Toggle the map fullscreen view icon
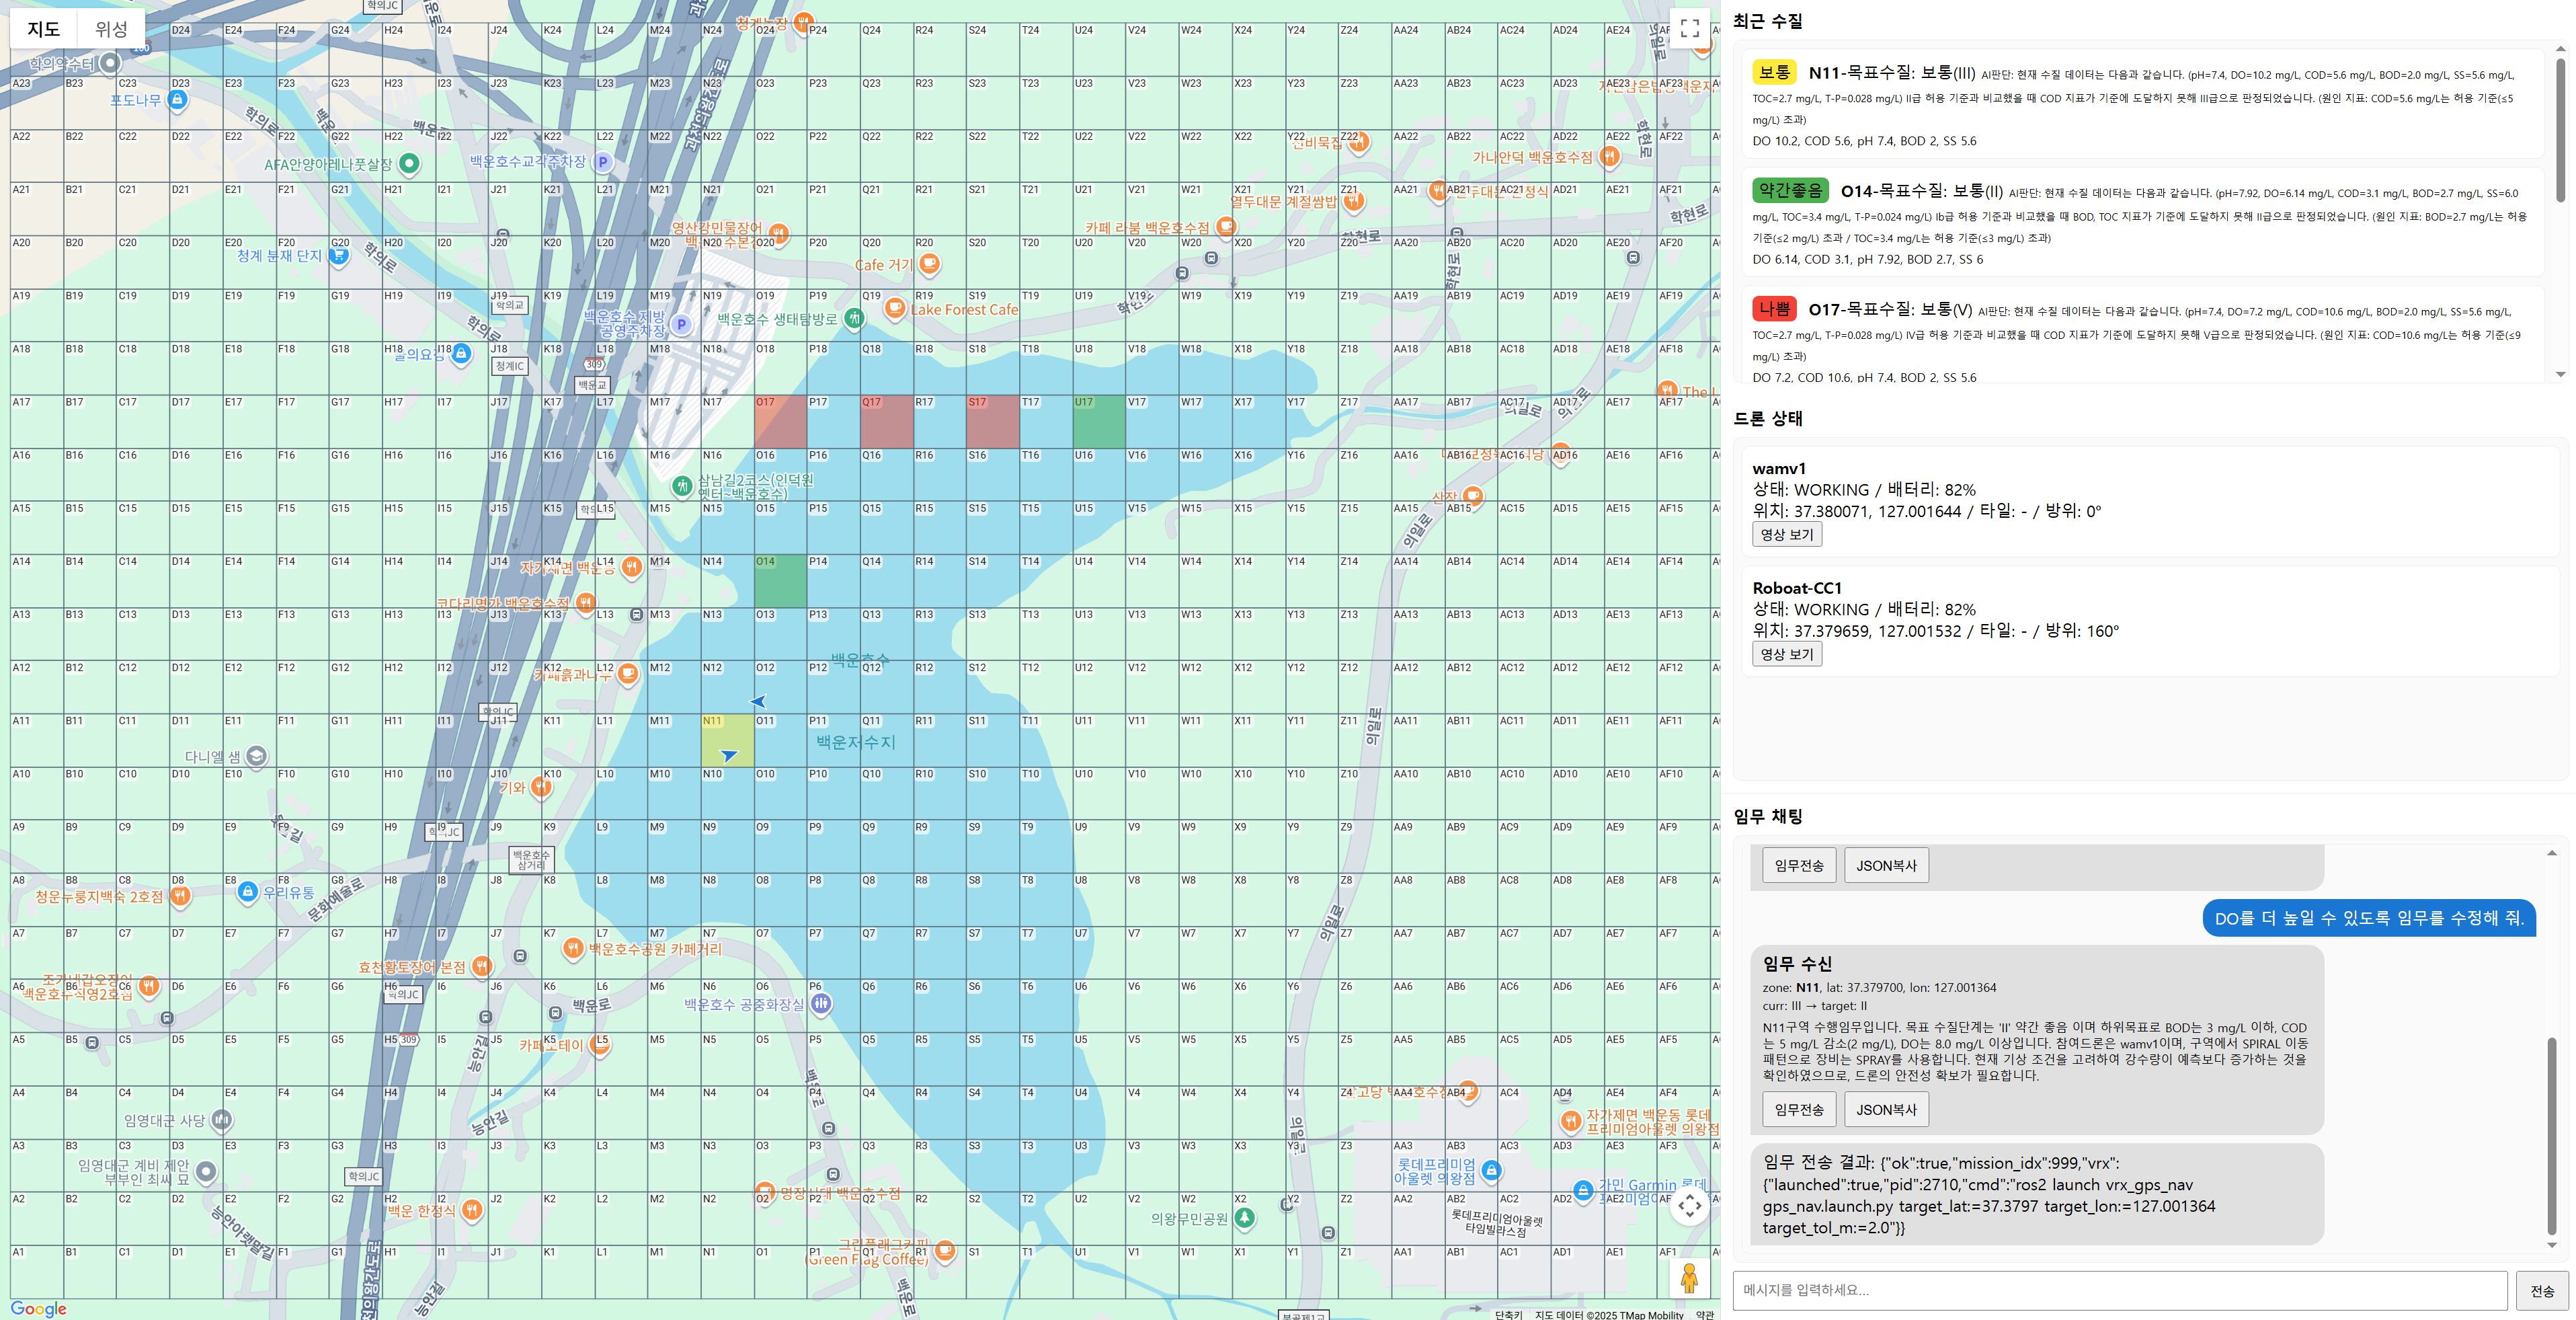This screenshot has width=2576, height=1320. click(x=1689, y=28)
